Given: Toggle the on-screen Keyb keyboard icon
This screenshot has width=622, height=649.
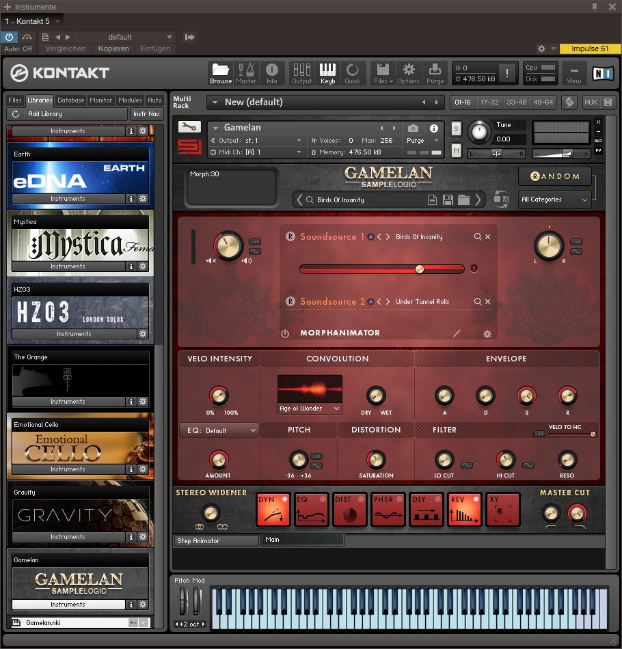Looking at the screenshot, I should tap(327, 74).
